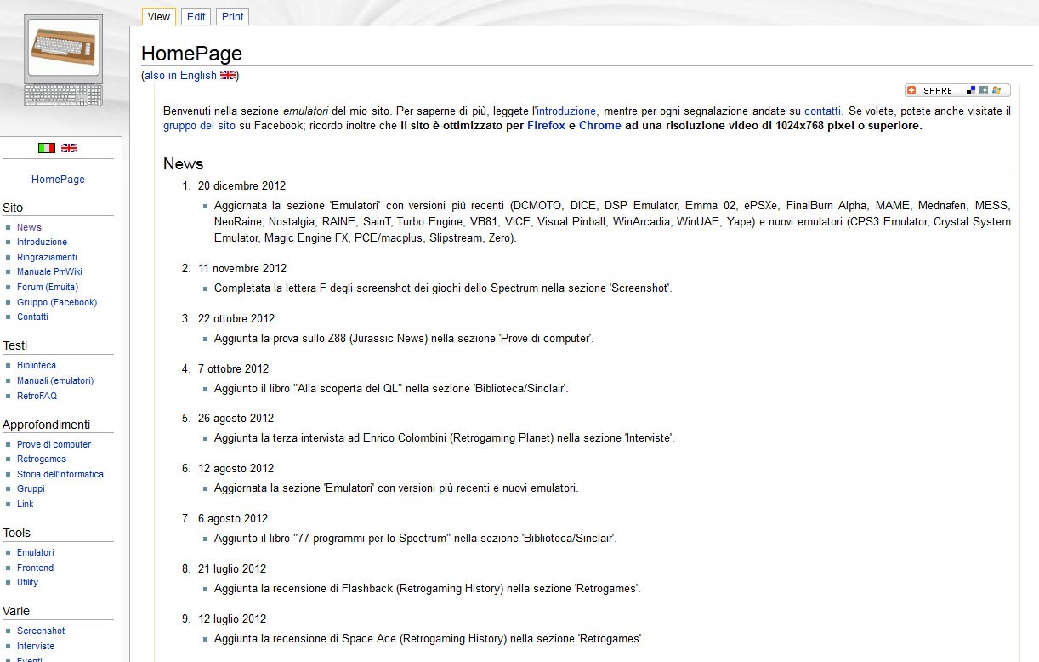
Task: Open Utility under Tools
Action: (x=27, y=582)
